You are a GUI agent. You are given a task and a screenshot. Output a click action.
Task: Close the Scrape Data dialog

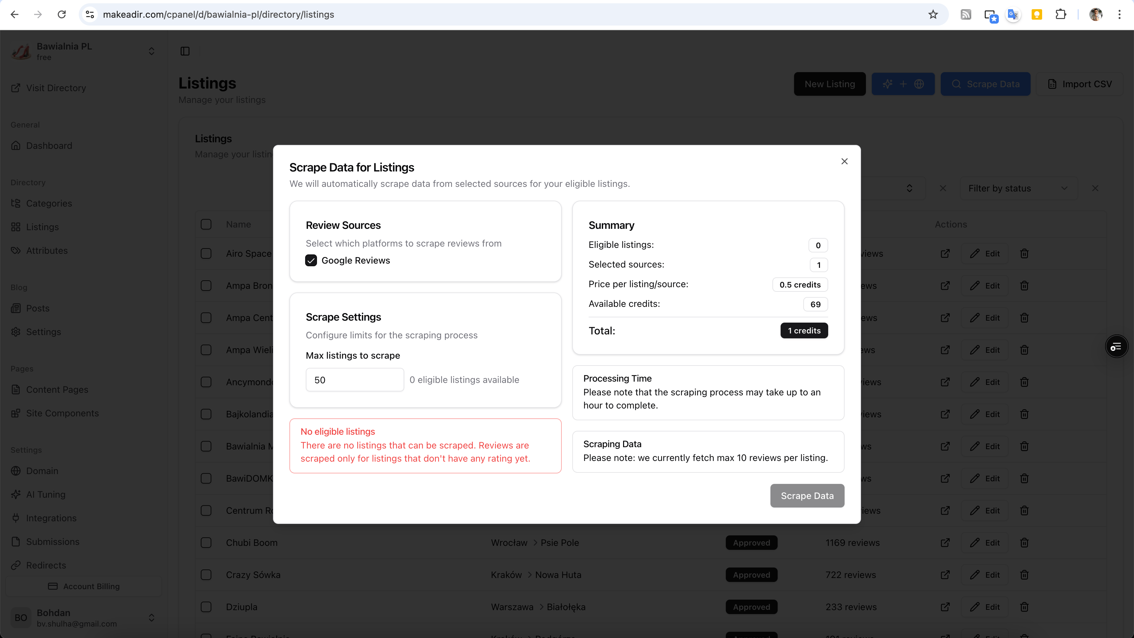tap(844, 162)
